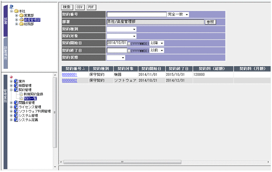Open the 契約状態 dropdown

(116, 58)
